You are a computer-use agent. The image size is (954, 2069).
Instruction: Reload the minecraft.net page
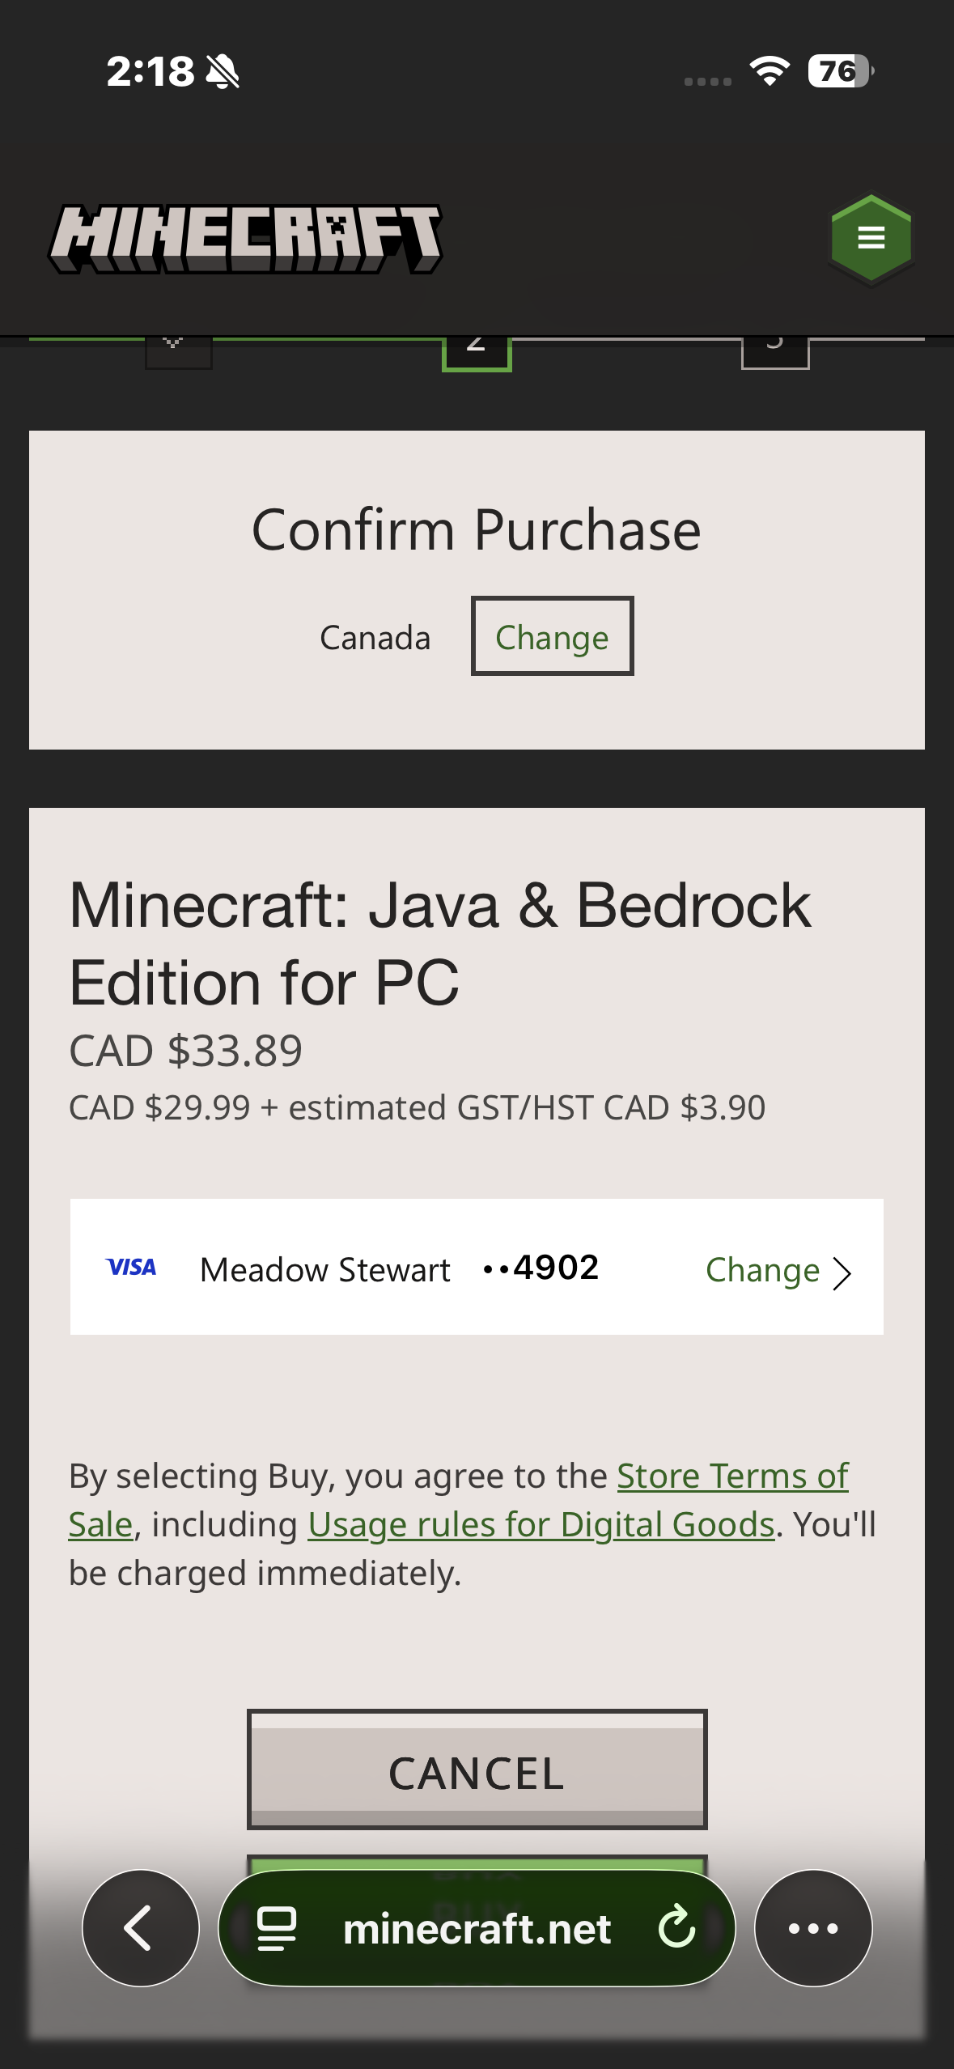[x=676, y=1927]
